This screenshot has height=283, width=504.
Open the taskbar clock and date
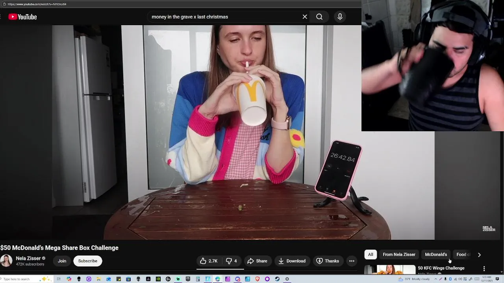coord(487,279)
